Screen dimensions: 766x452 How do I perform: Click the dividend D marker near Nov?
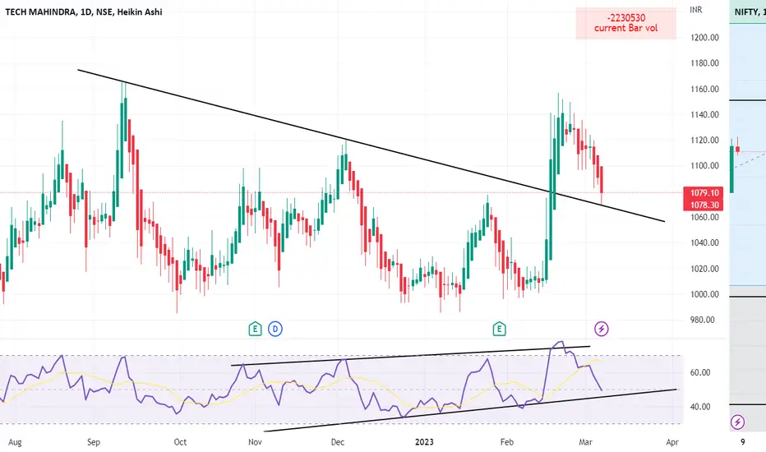pyautogui.click(x=275, y=329)
